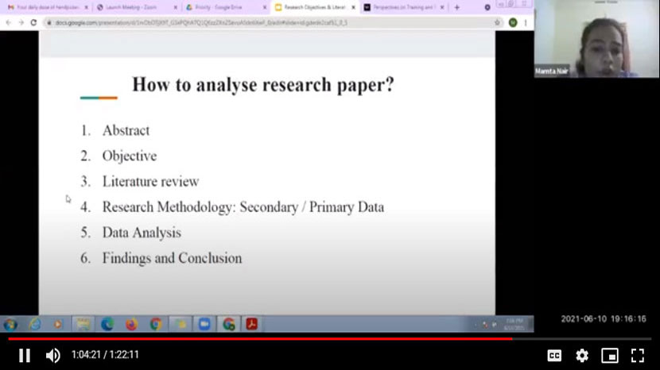Viewport: 660px width, 370px height.
Task: Launch Internet Explorer from the taskbar
Action: (35, 324)
